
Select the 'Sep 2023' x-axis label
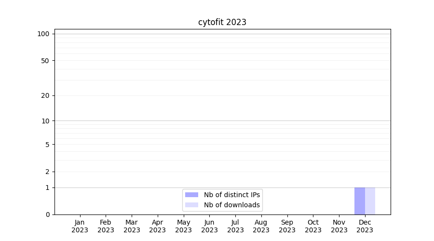click(x=287, y=226)
